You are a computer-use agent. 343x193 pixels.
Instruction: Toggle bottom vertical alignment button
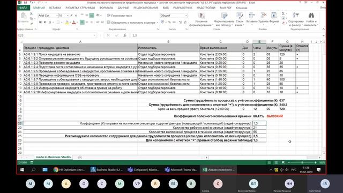pos(92,16)
